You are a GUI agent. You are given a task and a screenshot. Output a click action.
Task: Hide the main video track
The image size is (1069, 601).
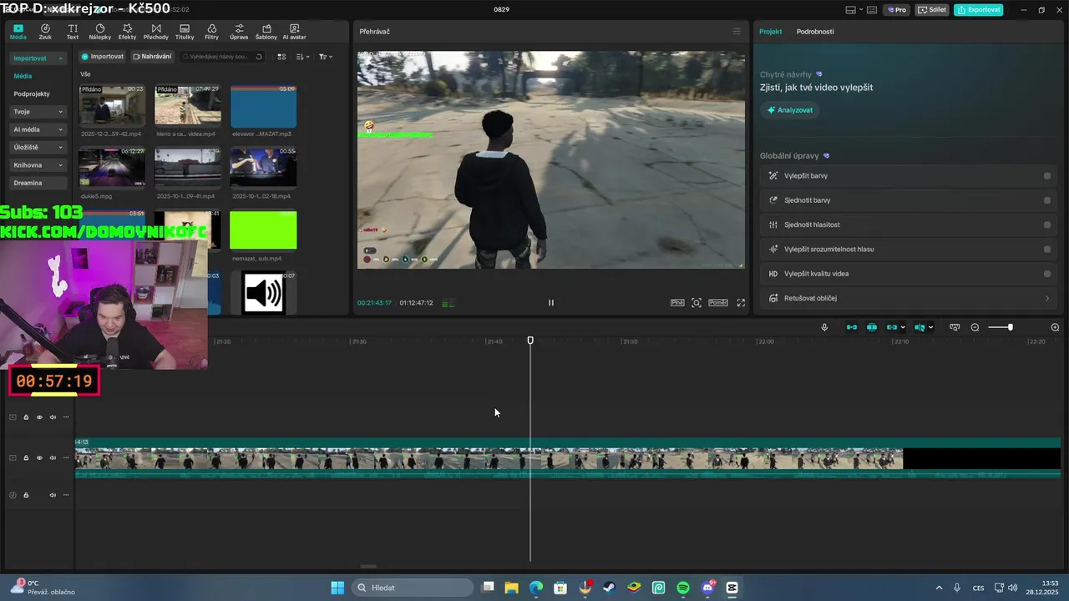click(x=39, y=458)
